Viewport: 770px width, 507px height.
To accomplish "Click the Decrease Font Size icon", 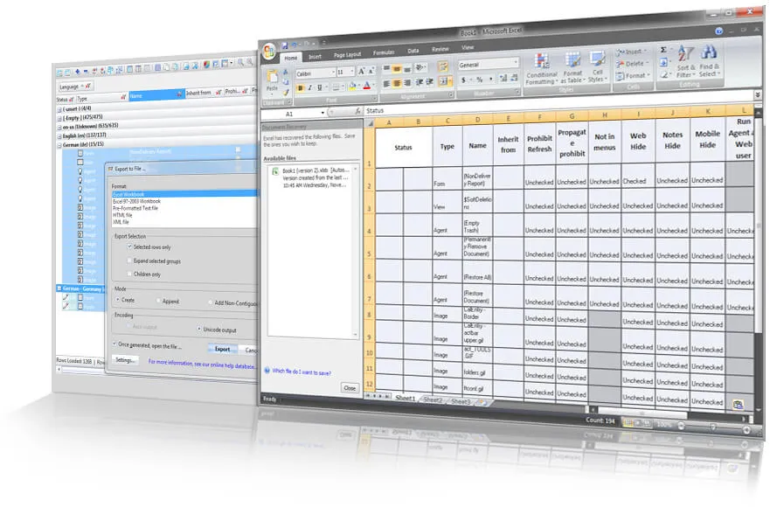I will tap(371, 71).
